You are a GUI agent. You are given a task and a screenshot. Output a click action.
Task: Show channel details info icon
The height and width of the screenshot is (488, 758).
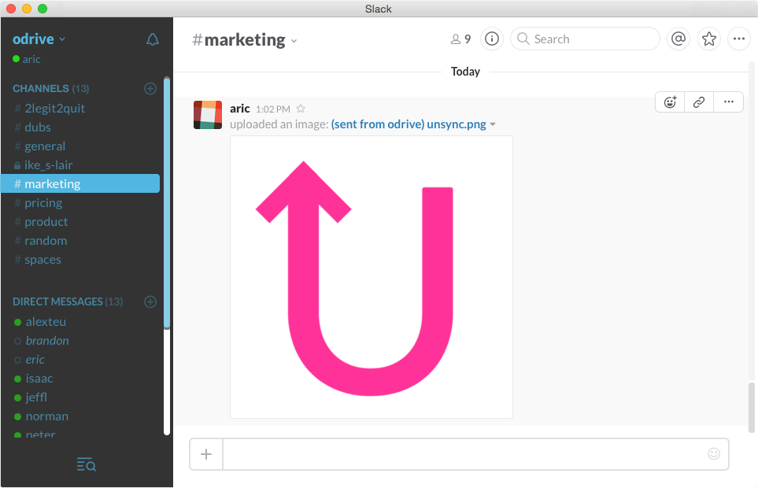coord(492,39)
